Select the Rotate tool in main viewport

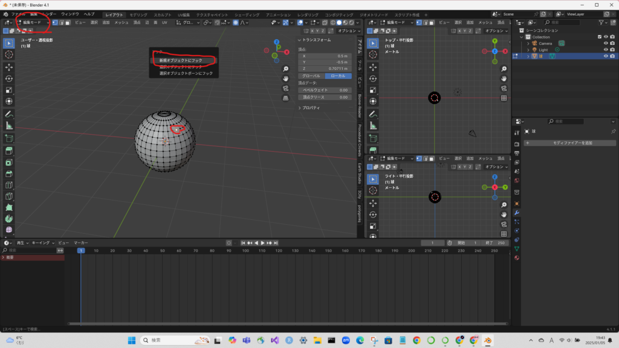(x=9, y=78)
